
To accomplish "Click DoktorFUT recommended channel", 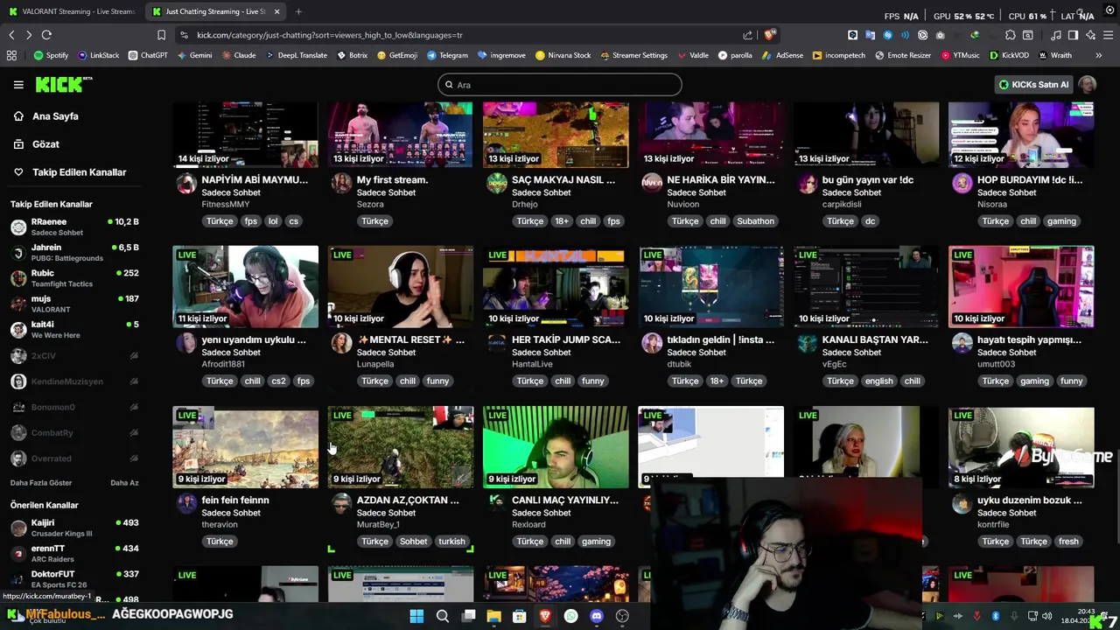I will pyautogui.click(x=74, y=578).
